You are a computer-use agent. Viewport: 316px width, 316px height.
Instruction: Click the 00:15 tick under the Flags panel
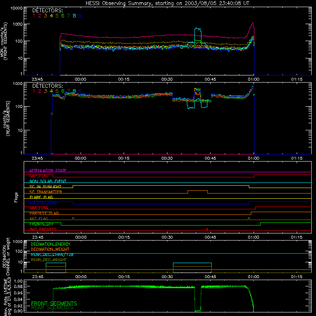(124, 237)
